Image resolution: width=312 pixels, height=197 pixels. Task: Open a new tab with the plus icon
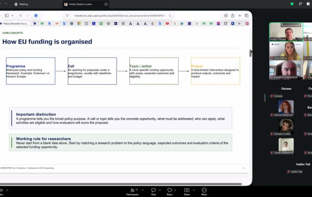coord(240,16)
